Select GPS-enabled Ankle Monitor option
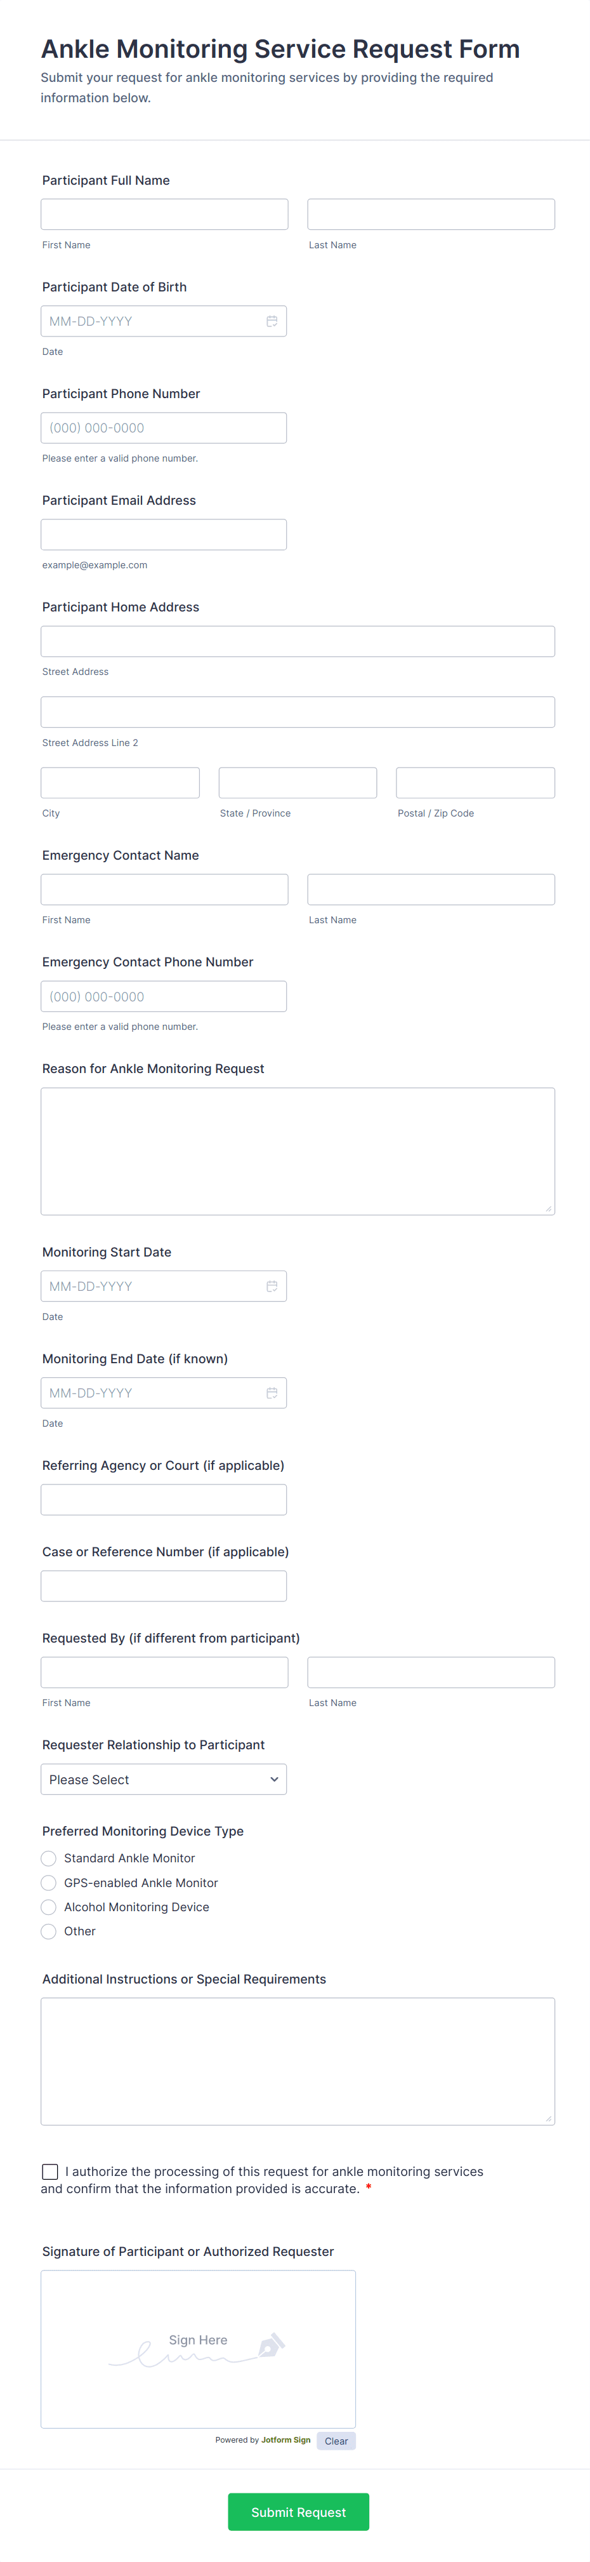This screenshot has height=2562, width=590. [x=49, y=1883]
